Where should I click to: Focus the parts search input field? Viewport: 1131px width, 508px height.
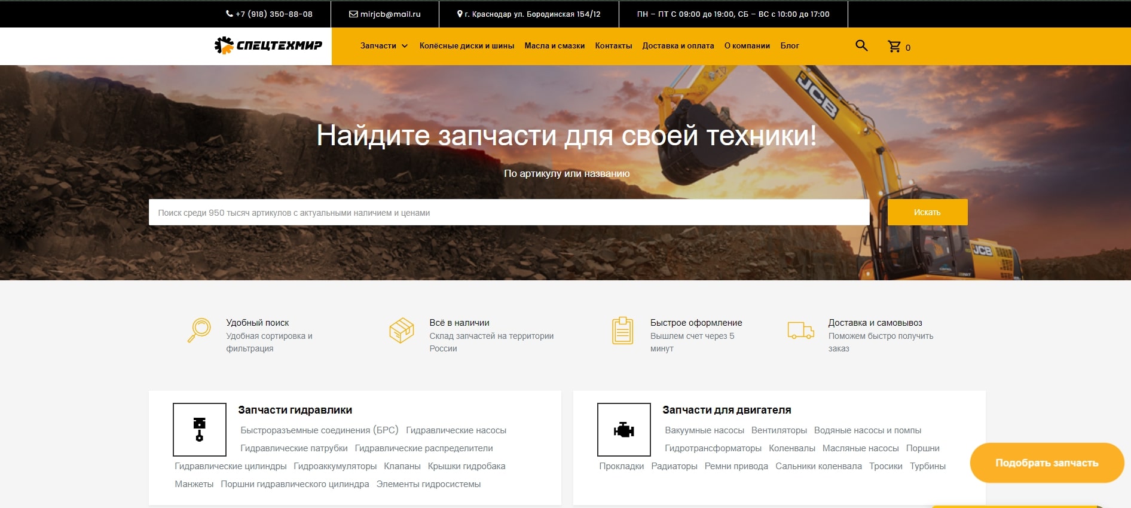[509, 212]
